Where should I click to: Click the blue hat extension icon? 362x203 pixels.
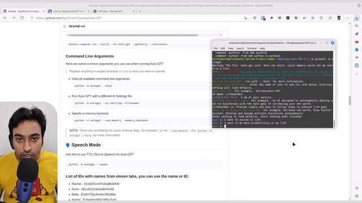(x=271, y=17)
